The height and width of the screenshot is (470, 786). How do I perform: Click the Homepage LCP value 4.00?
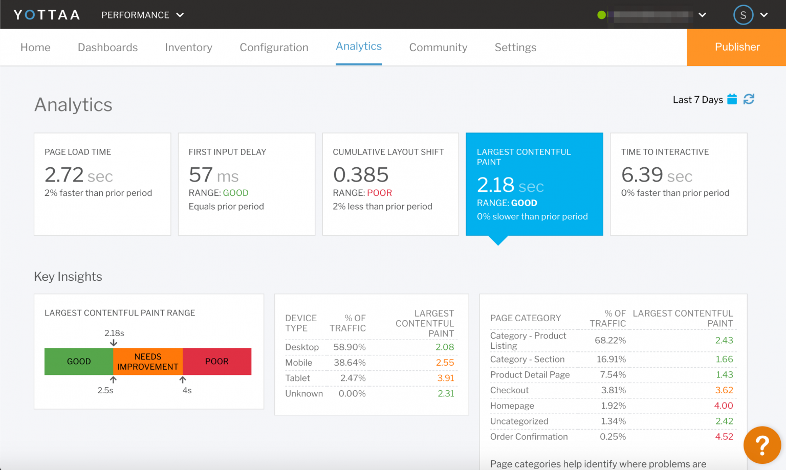(x=724, y=406)
